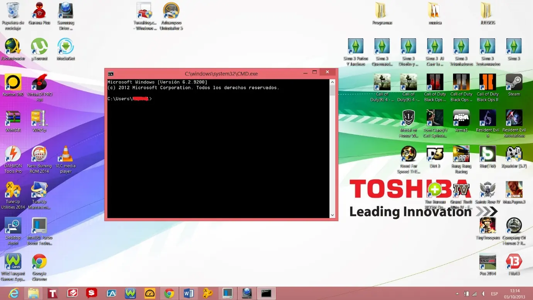Select the Need For Speed shortcut icon
The height and width of the screenshot is (300, 533).
tap(408, 160)
